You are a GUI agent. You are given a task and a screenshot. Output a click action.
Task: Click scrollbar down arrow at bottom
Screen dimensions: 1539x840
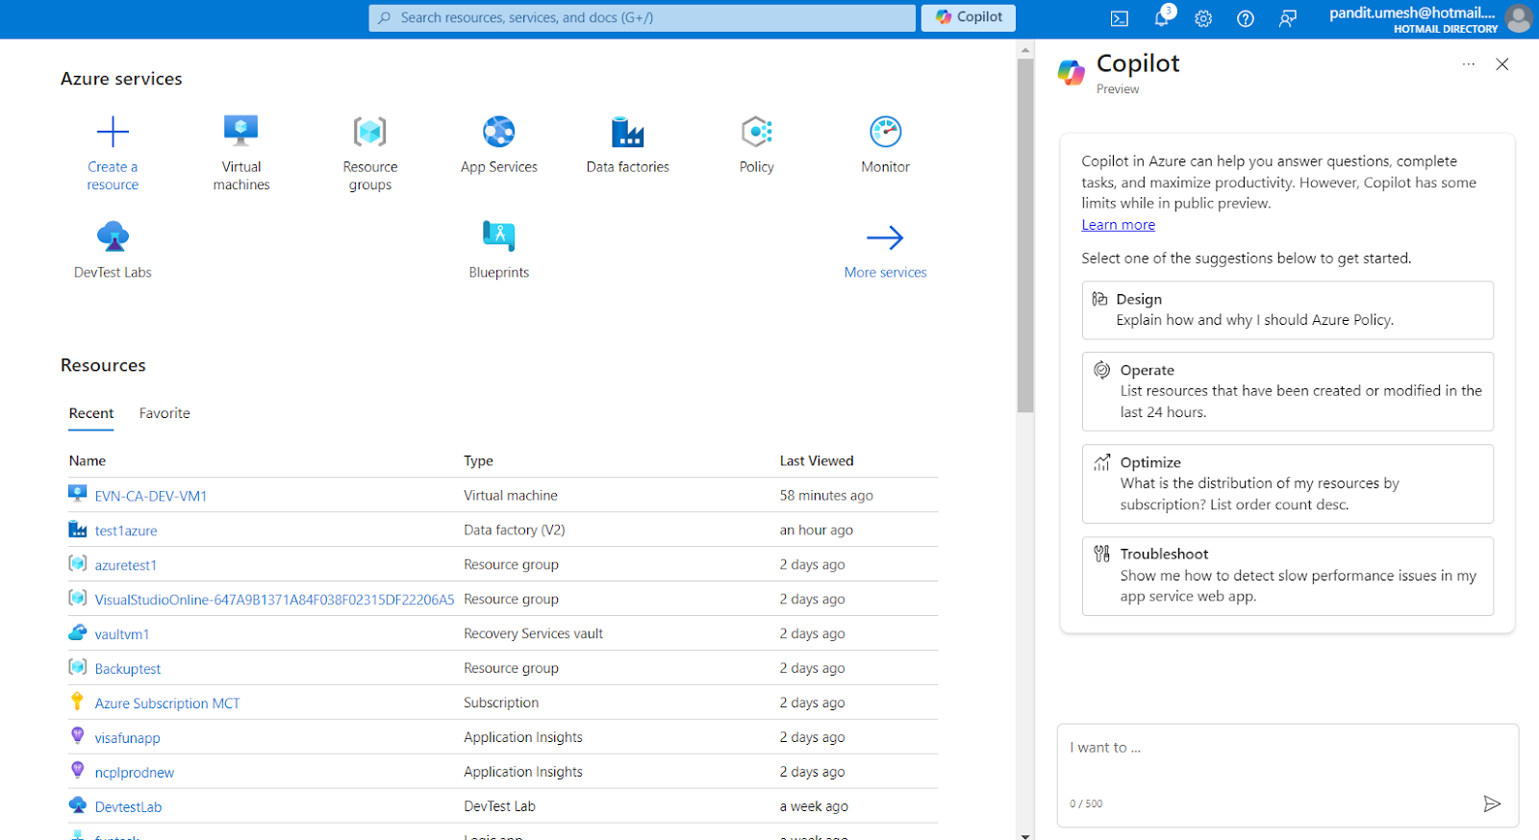[x=1025, y=835]
